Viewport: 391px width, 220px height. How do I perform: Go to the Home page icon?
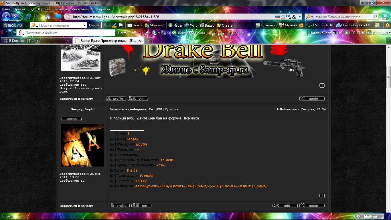pyautogui.click(x=48, y=17)
